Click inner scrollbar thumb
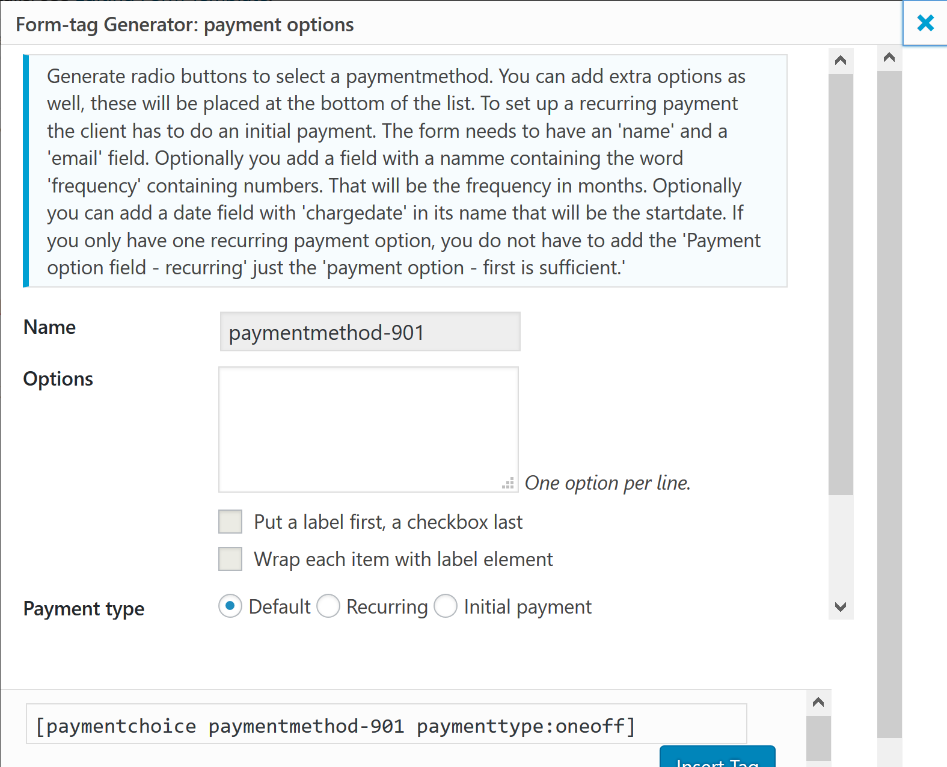This screenshot has height=767, width=947. click(x=841, y=284)
